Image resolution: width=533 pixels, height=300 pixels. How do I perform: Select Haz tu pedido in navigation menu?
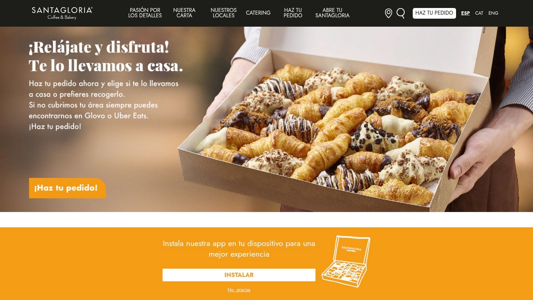pos(293,13)
